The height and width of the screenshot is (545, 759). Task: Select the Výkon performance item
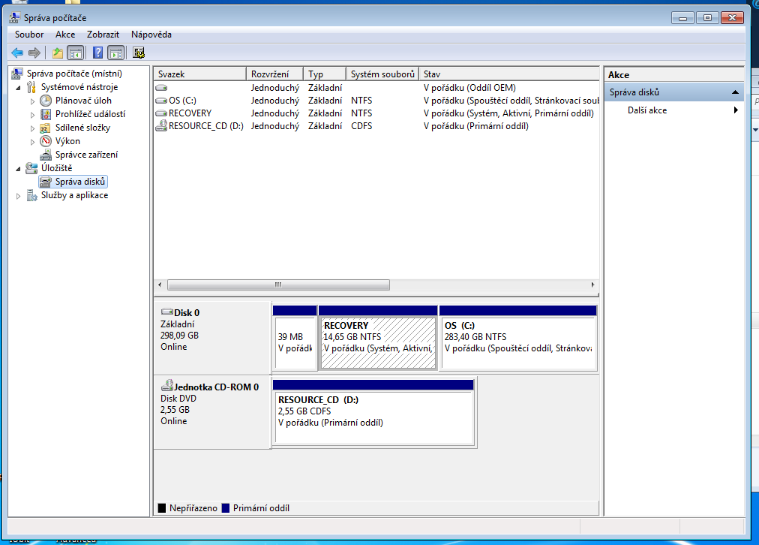click(67, 141)
